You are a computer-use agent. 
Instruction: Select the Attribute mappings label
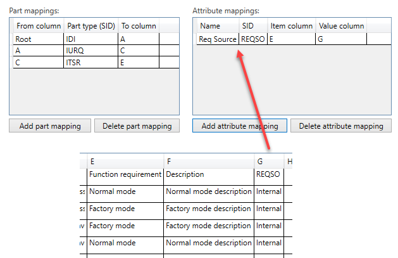click(x=226, y=11)
